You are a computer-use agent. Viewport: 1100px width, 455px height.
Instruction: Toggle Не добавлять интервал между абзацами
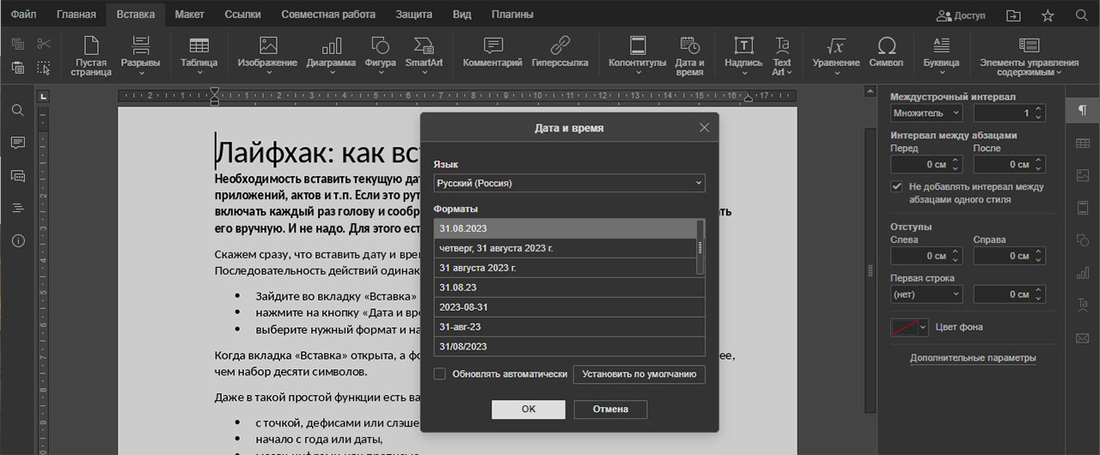point(897,186)
